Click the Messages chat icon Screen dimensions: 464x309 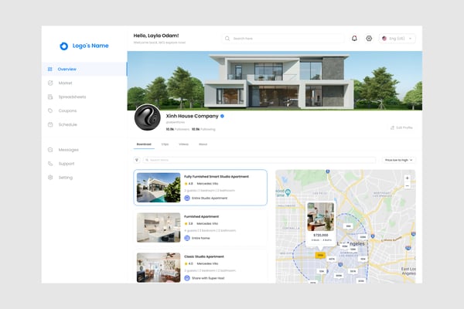pyautogui.click(x=50, y=150)
